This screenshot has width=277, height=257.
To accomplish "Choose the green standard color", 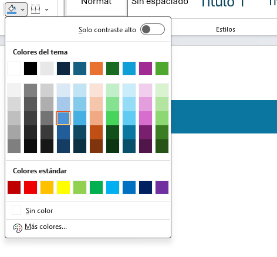I will [96, 187].
